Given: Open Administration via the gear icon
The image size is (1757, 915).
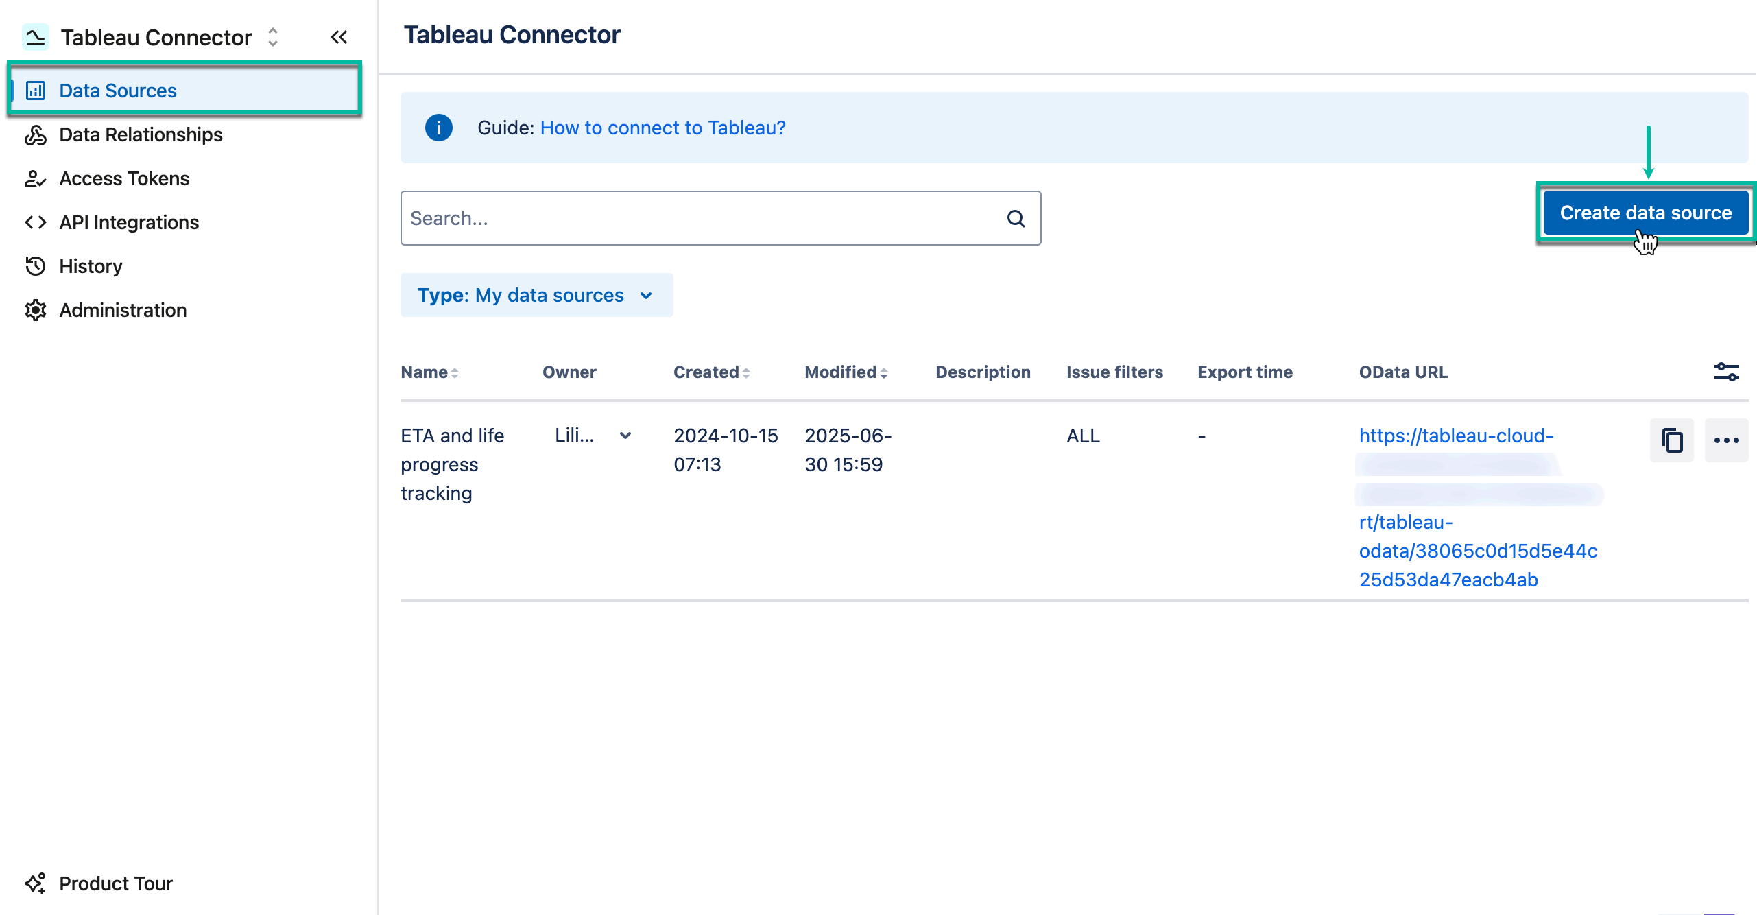Looking at the screenshot, I should tap(35, 310).
